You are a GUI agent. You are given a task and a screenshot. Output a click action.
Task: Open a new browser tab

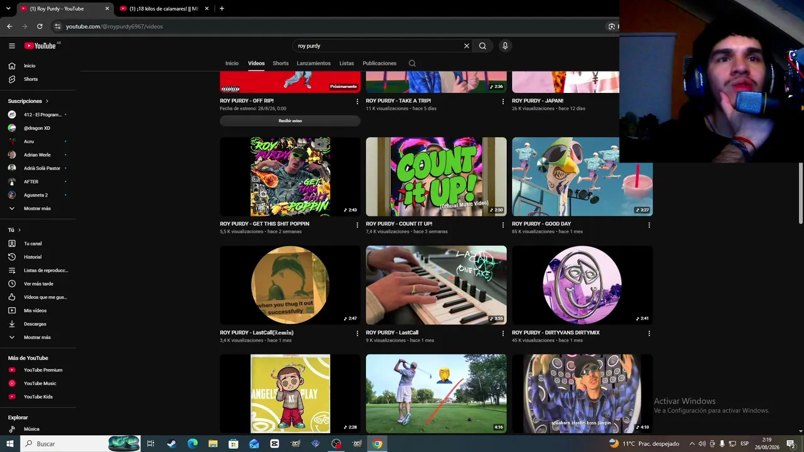tap(222, 9)
